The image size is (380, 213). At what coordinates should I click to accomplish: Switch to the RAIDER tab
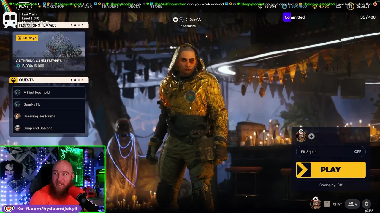(x=85, y=6)
